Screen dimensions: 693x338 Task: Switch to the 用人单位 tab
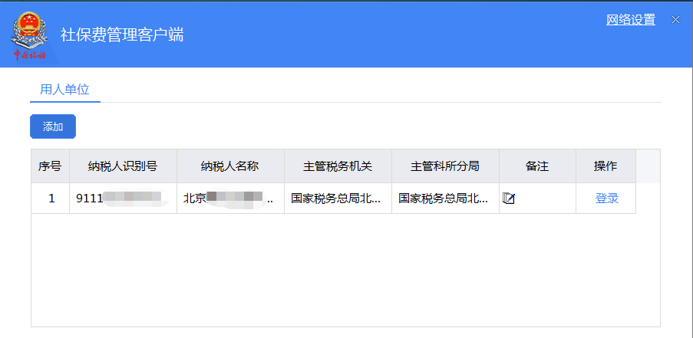coord(65,90)
